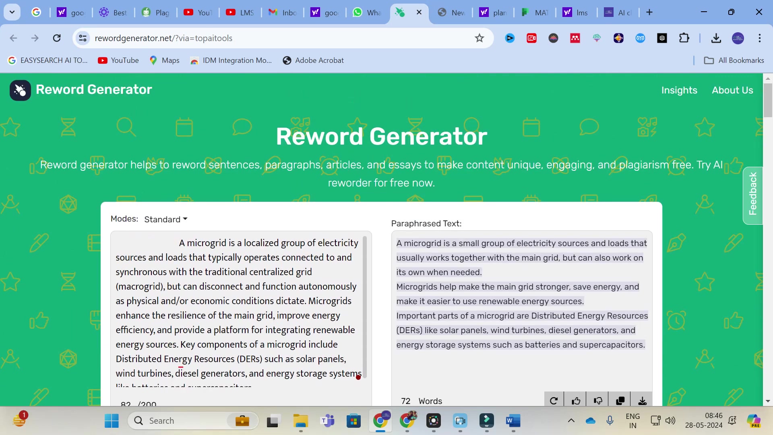The width and height of the screenshot is (773, 435).
Task: Open All Bookmarks folder
Action: click(x=734, y=60)
